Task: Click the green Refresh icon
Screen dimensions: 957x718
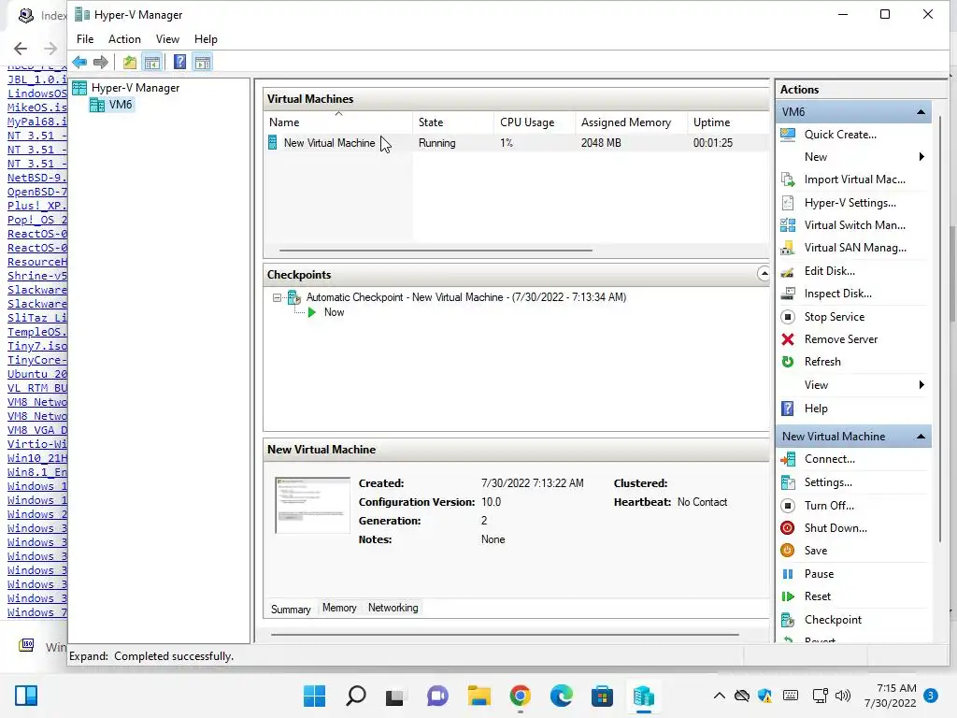Action: pos(788,362)
